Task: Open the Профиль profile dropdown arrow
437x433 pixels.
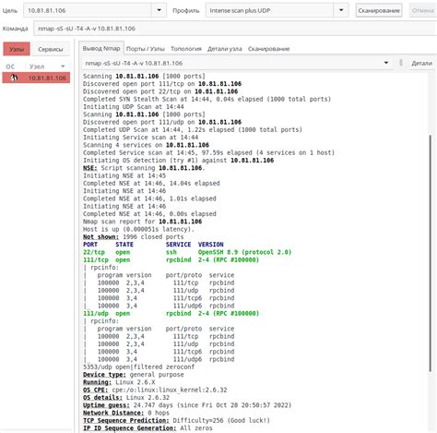Action: tap(341, 10)
